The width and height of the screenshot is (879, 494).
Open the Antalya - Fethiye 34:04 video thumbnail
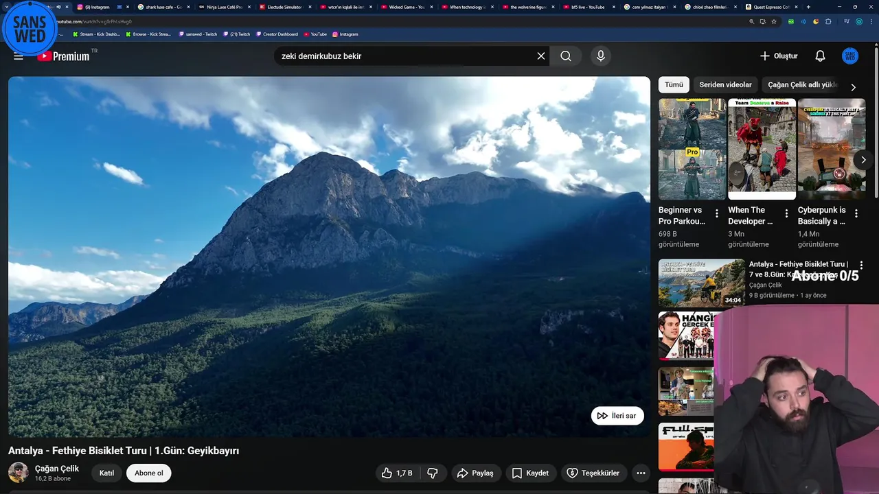click(701, 282)
